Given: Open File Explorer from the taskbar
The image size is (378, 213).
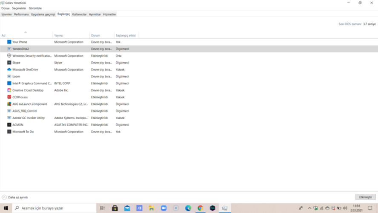Looking at the screenshot, I should pyautogui.click(x=152, y=208).
